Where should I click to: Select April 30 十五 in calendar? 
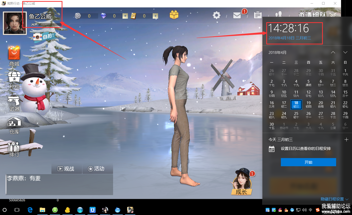tap(272, 126)
